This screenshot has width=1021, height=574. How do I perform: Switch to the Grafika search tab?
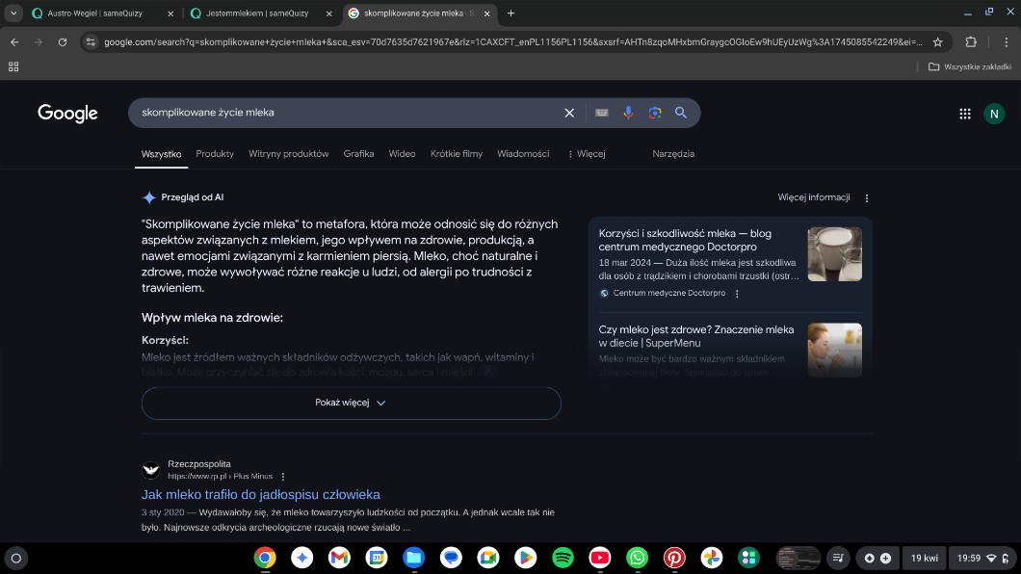[358, 154]
